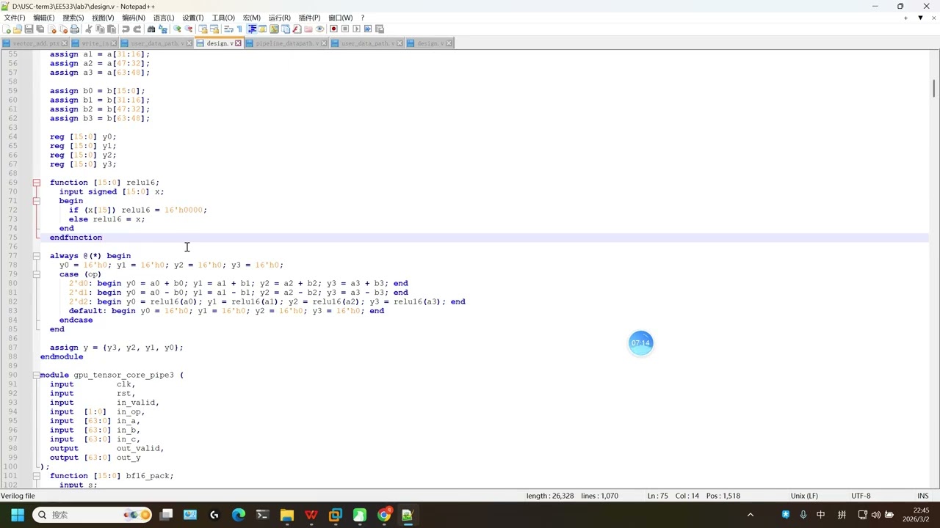Add a new tab with plus button
The width and height of the screenshot is (940, 528).
tap(905, 18)
